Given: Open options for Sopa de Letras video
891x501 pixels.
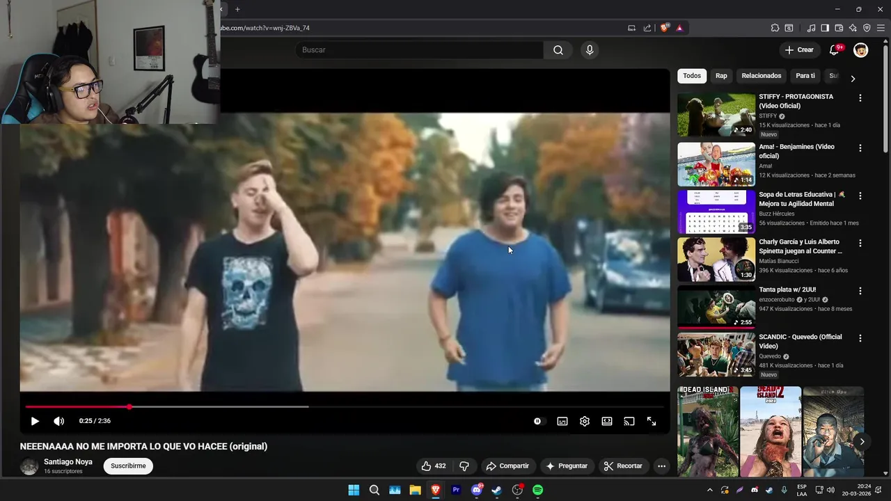Looking at the screenshot, I should pos(860,196).
